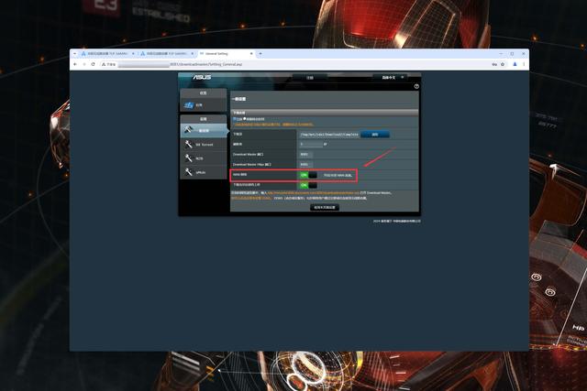The height and width of the screenshot is (391, 587).
Task: Click the download path input field
Action: coord(329,135)
